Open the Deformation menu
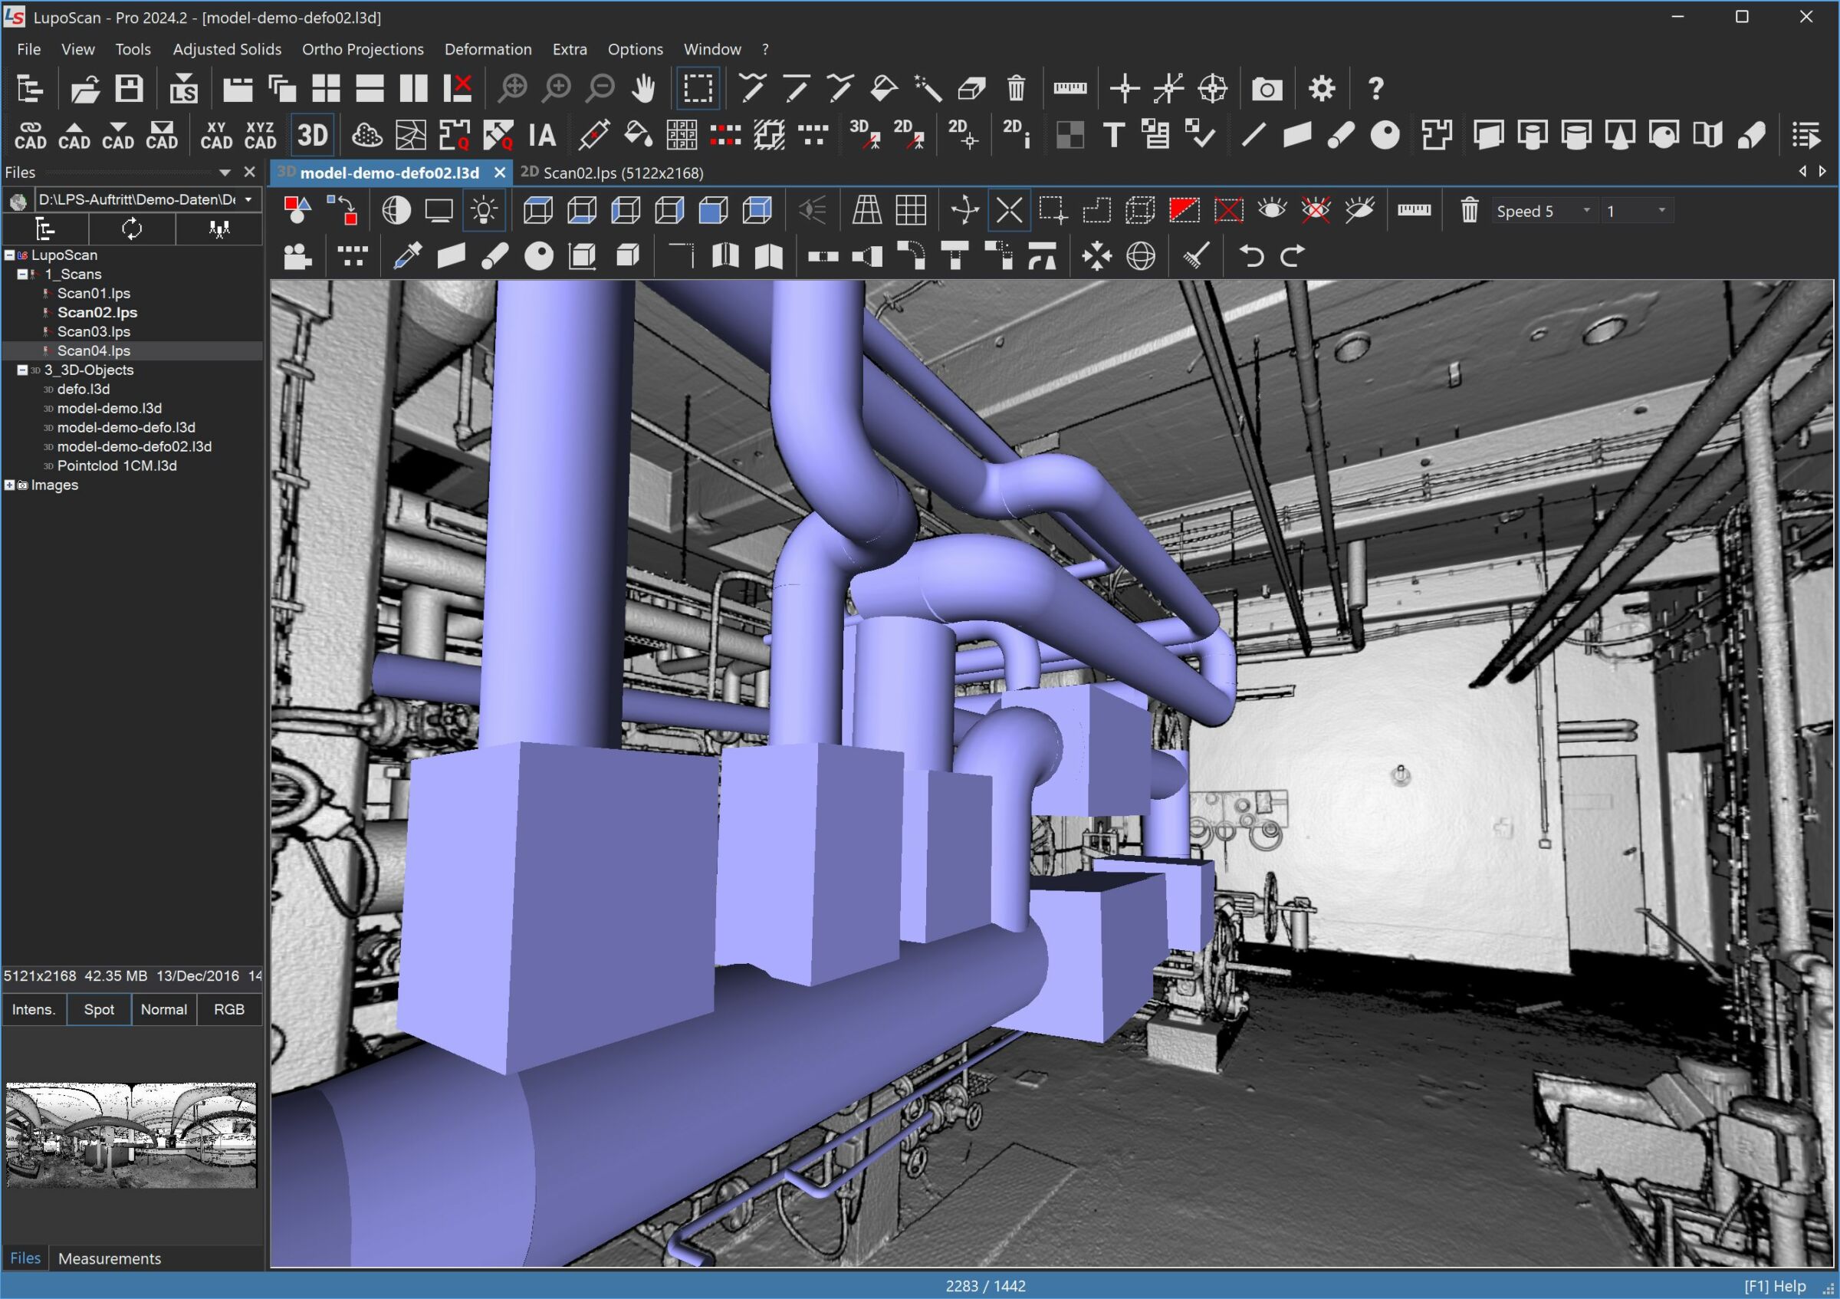The width and height of the screenshot is (1840, 1299). (488, 49)
